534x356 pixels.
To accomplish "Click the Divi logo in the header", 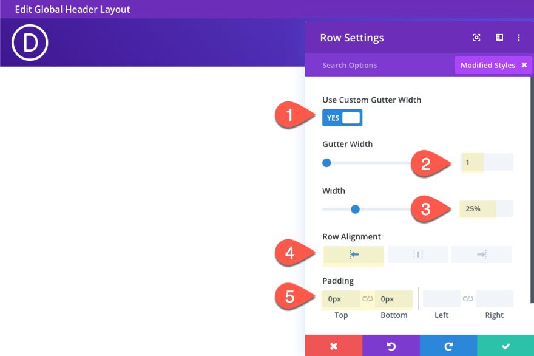I will [29, 43].
